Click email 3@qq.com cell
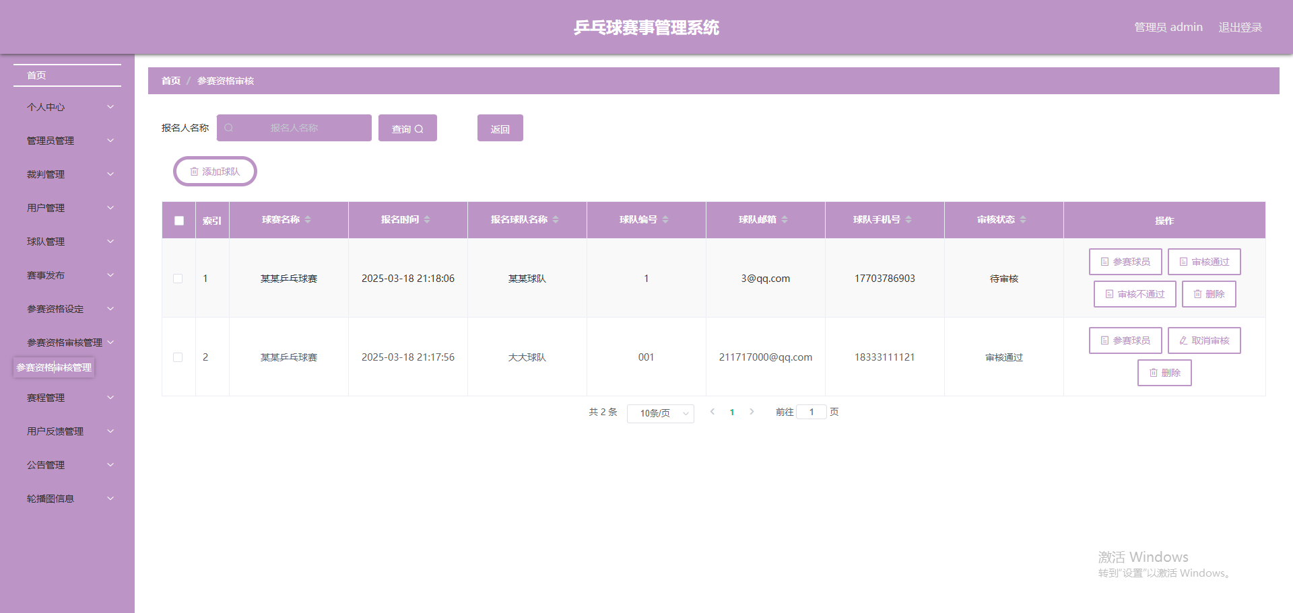The image size is (1293, 613). [x=766, y=279]
